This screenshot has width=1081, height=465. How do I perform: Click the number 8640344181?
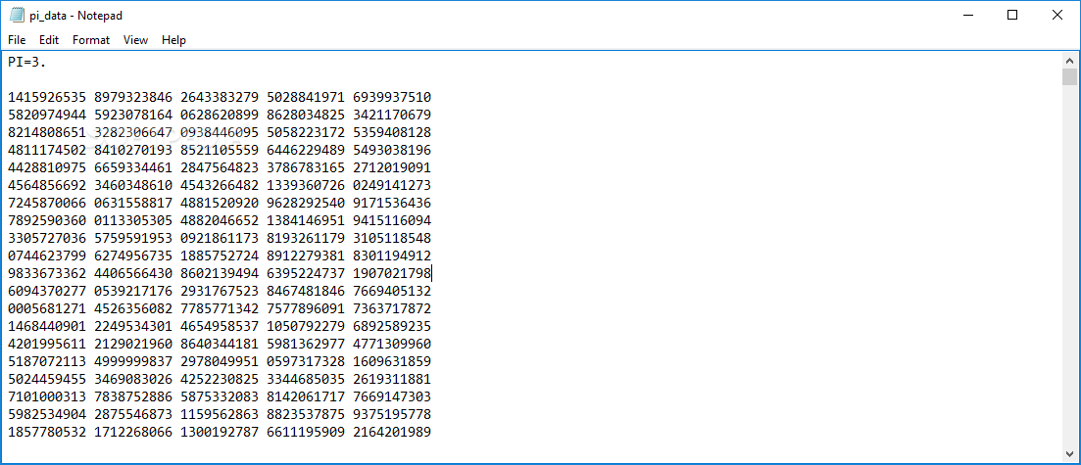tap(220, 344)
